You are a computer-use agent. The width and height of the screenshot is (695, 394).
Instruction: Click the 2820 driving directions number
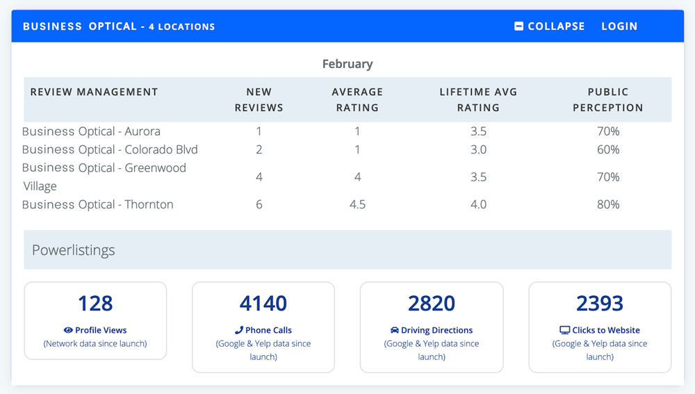pyautogui.click(x=432, y=304)
